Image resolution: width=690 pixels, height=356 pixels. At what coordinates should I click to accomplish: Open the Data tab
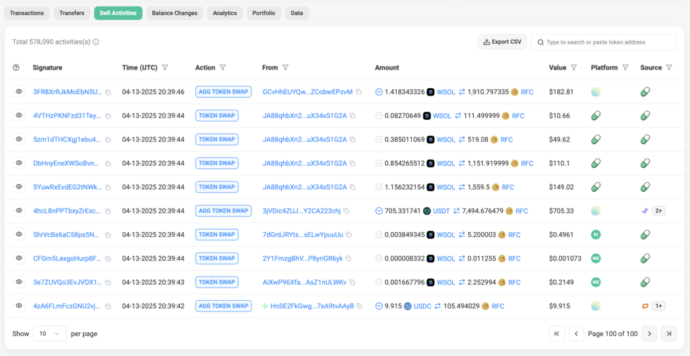[x=297, y=13]
